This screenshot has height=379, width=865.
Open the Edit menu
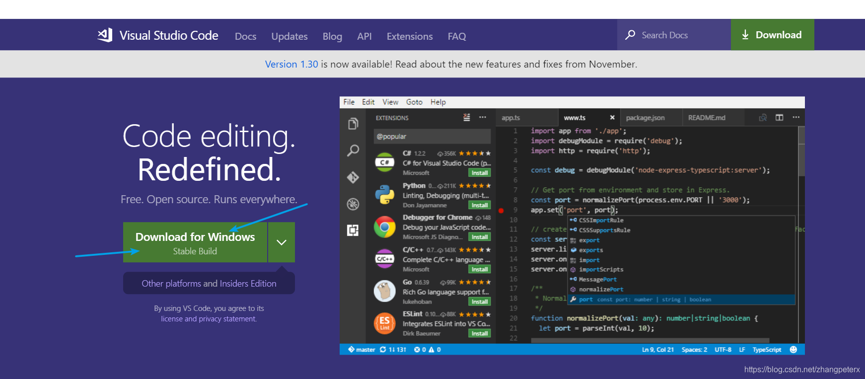tap(368, 102)
